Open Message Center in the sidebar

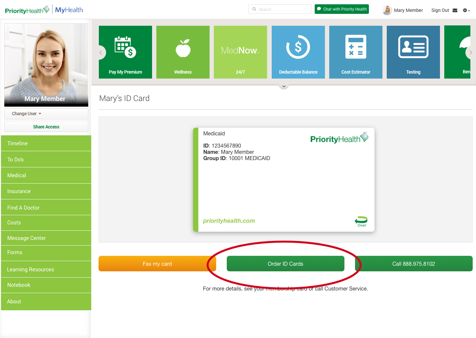(46, 238)
